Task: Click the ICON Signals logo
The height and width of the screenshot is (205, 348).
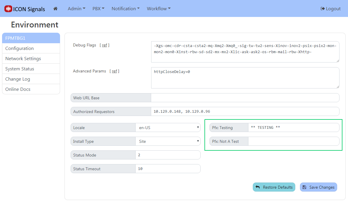Action: [x=25, y=9]
